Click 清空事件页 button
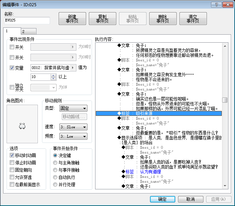Viewport: 235px width, 206px height. (193, 19)
